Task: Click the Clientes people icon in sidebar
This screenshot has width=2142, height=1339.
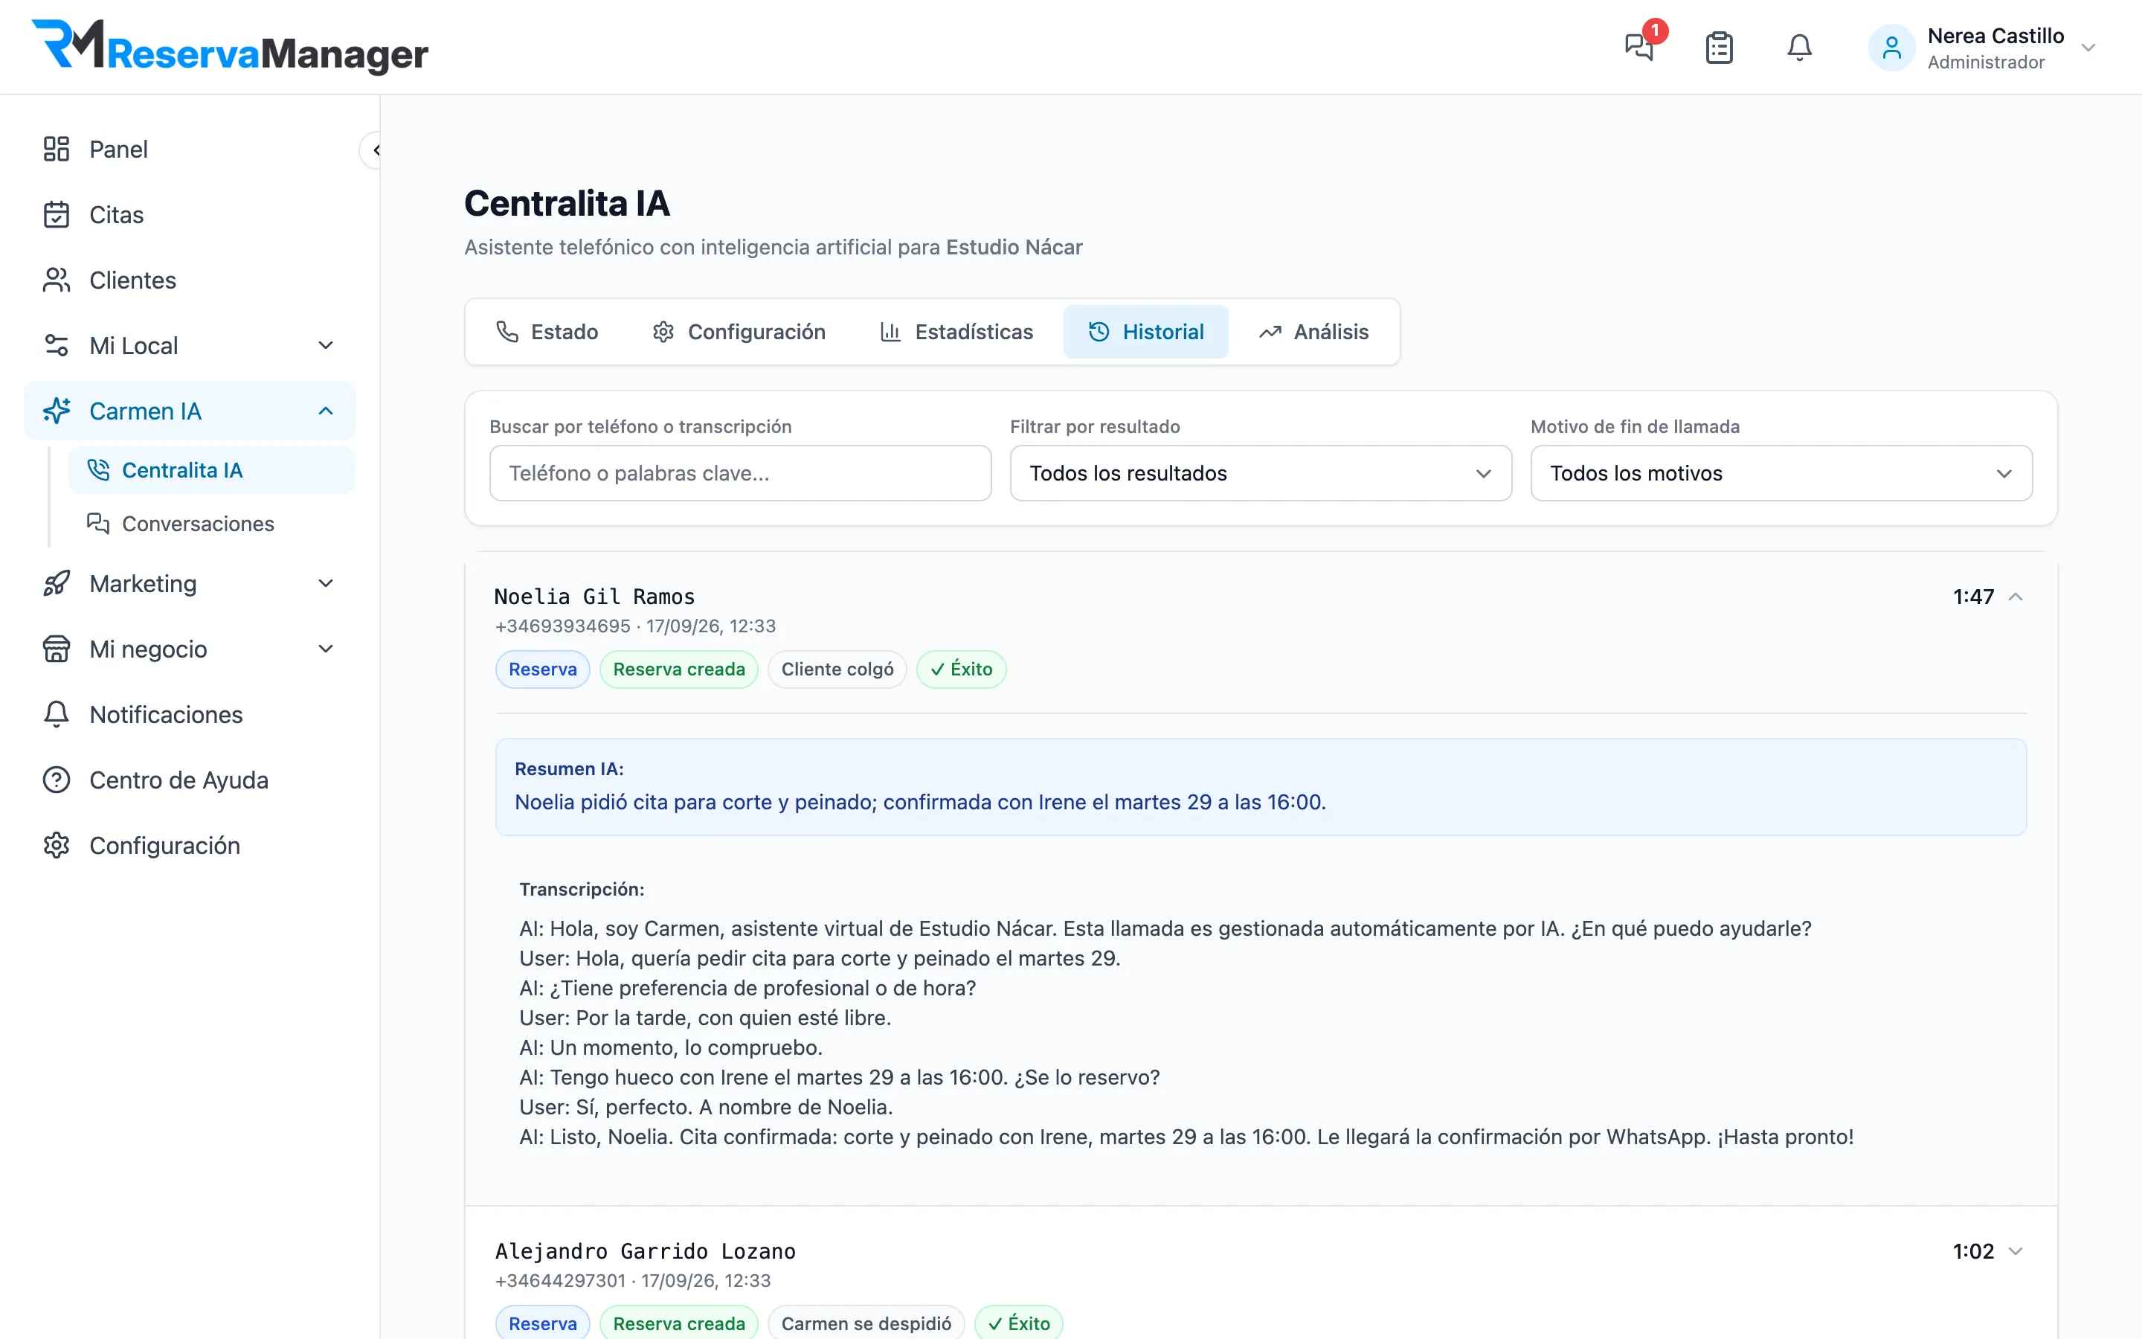Action: point(57,280)
